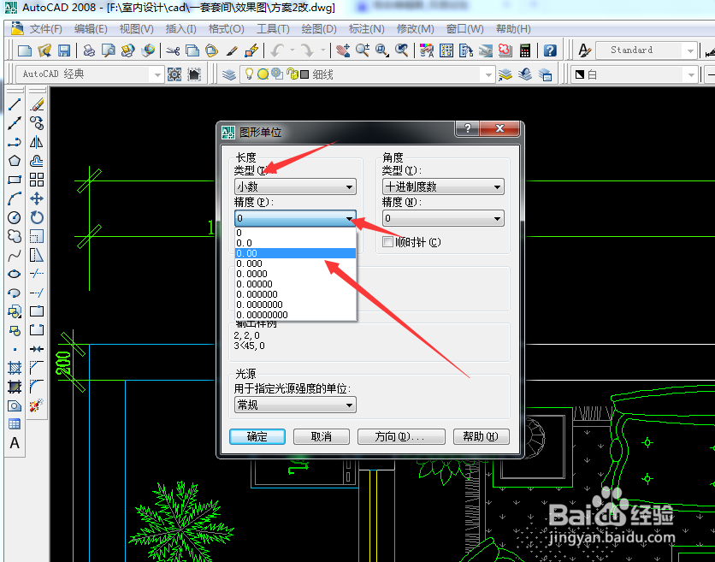Screen dimensions: 715x562
Task: Collapse the length 精度 precision dropdown
Action: click(x=295, y=218)
